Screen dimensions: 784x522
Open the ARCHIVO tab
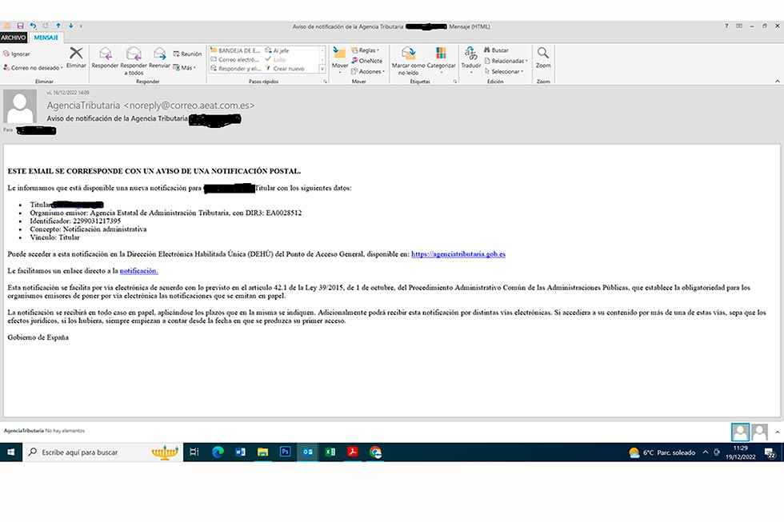click(14, 38)
